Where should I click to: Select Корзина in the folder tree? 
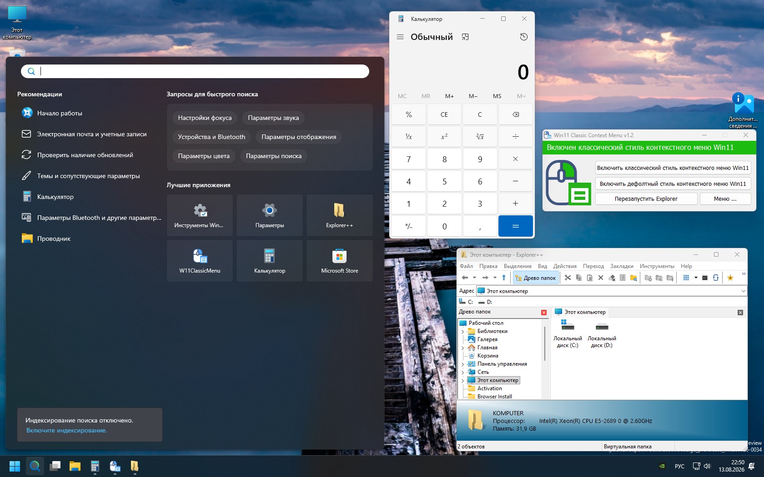[x=488, y=356]
